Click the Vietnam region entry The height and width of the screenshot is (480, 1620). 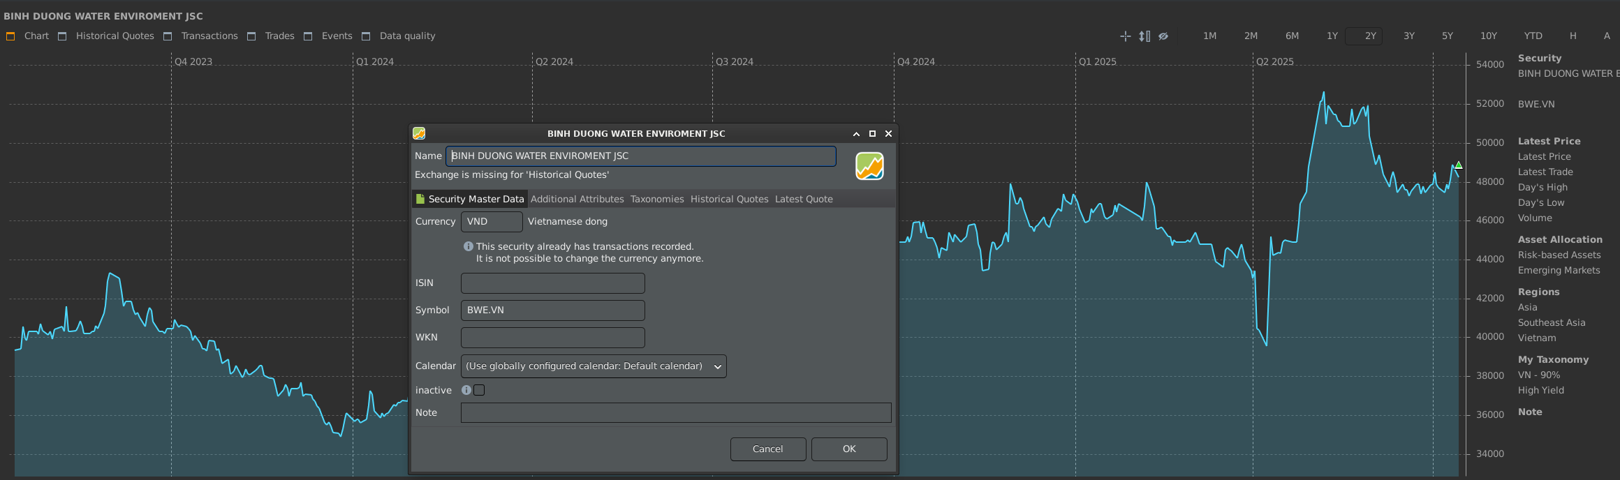pyautogui.click(x=1537, y=338)
